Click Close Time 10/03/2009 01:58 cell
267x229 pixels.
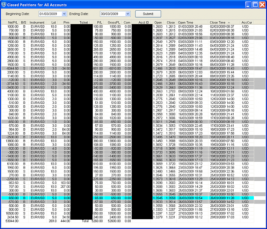[x=222, y=91]
